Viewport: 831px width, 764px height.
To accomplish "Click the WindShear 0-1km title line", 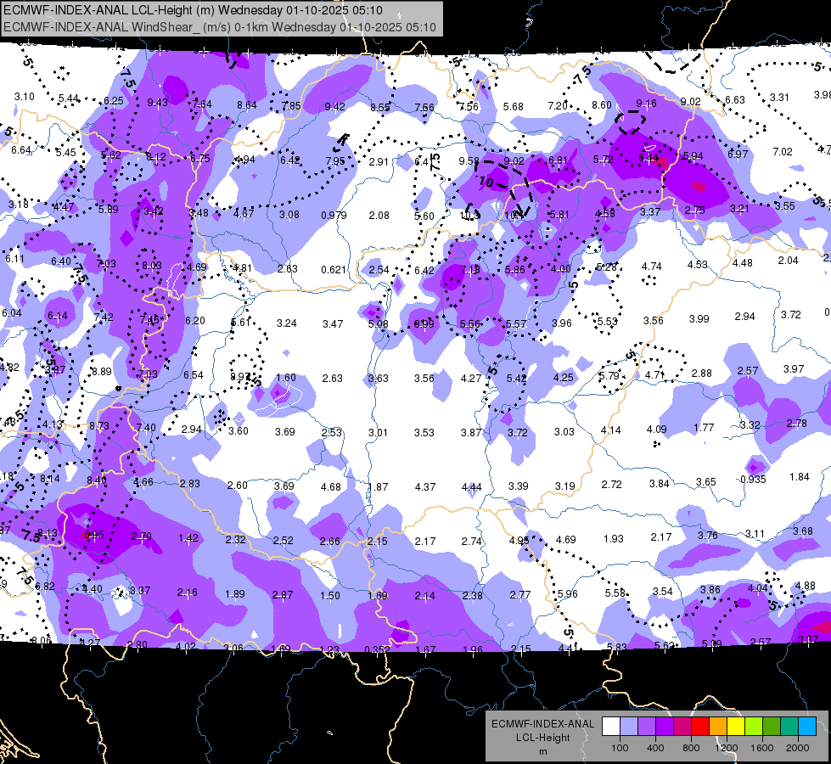I will 219,27.
